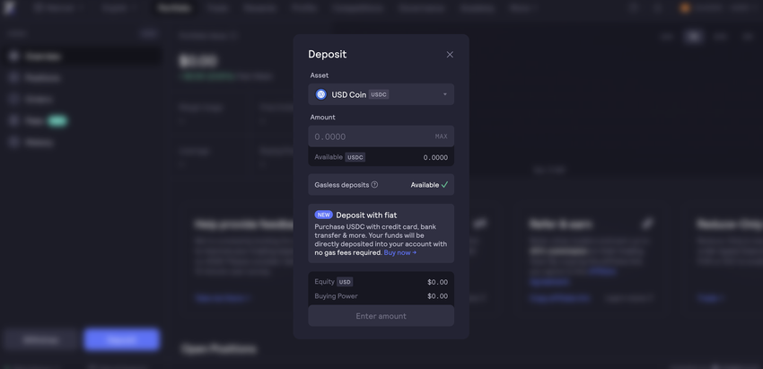Click the NEW badge beside Deposit with fiat
The width and height of the screenshot is (763, 369).
[323, 215]
